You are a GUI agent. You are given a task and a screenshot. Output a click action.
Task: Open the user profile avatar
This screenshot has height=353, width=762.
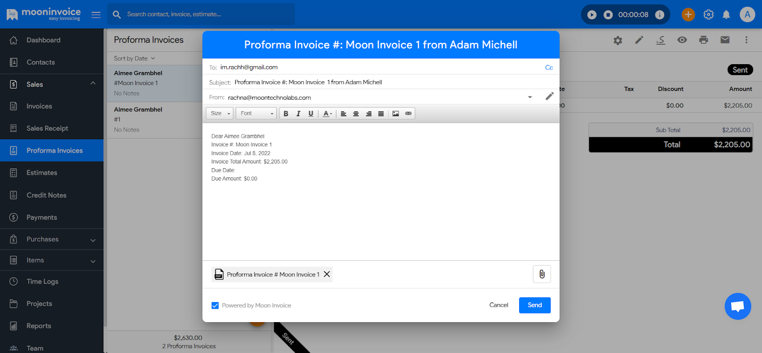click(747, 15)
